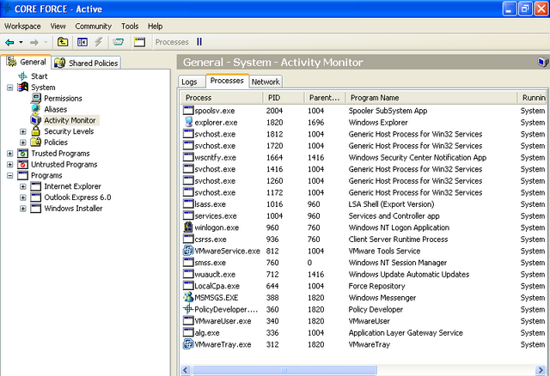Click the spoolsv.exe process icon
The height and width of the screenshot is (376, 550).
tap(188, 111)
